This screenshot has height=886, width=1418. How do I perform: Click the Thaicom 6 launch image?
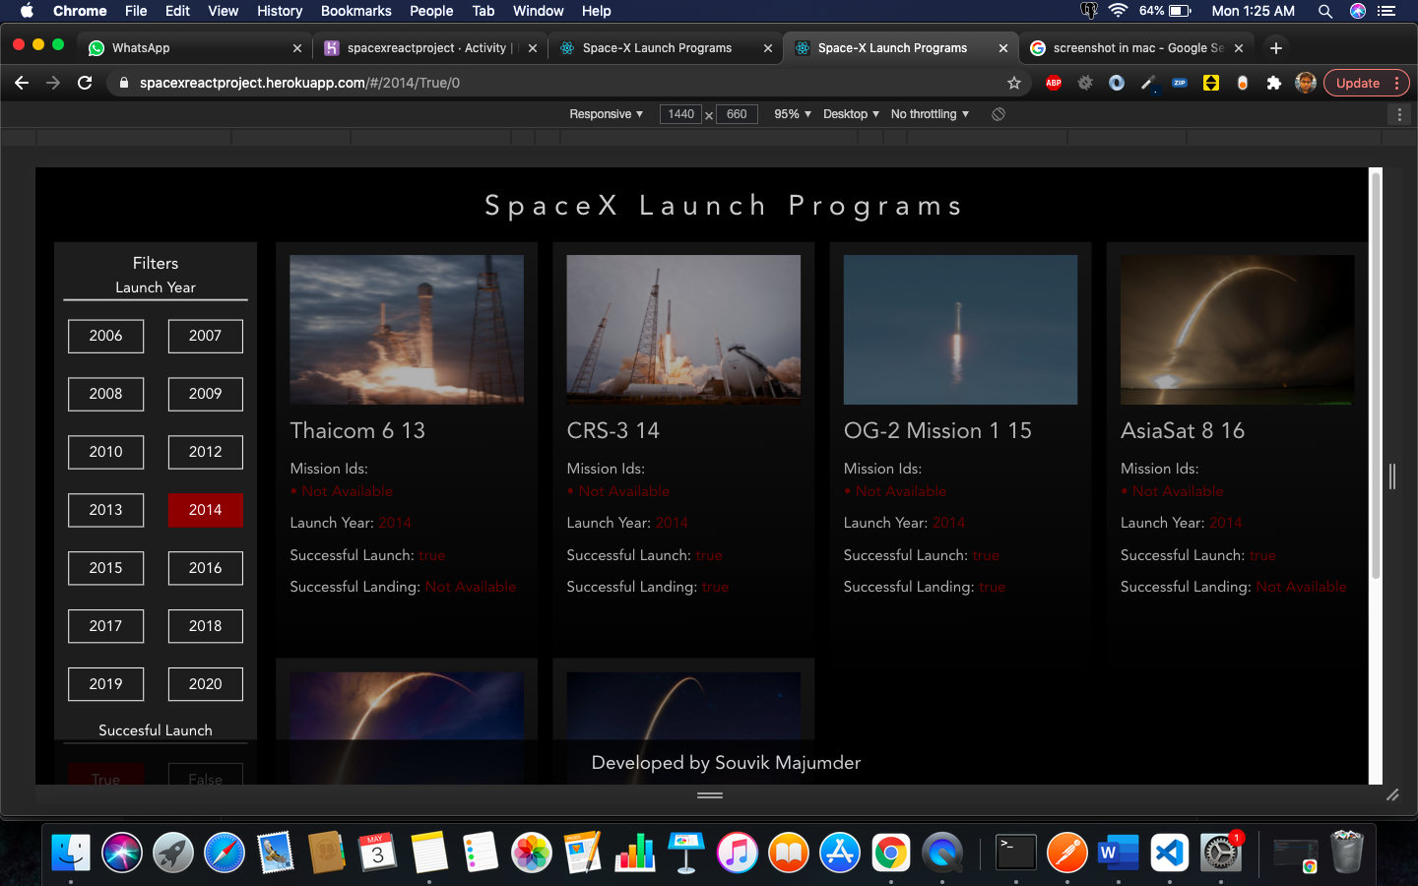pyautogui.click(x=407, y=330)
